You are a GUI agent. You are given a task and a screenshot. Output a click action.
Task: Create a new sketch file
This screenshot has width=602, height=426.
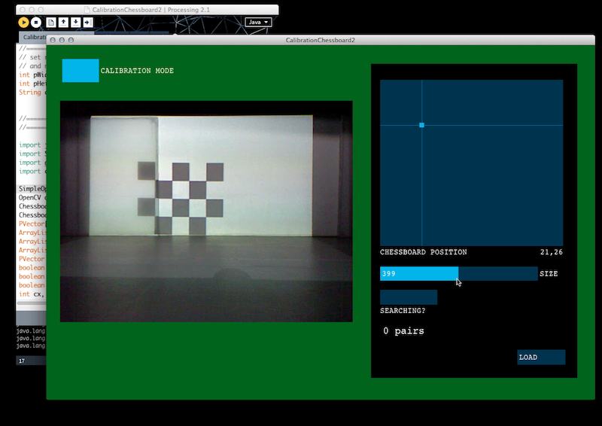point(51,23)
